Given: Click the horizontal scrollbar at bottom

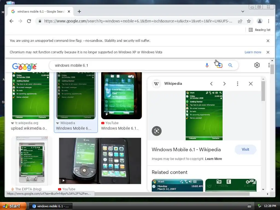Looking at the screenshot, I should coord(172,194).
